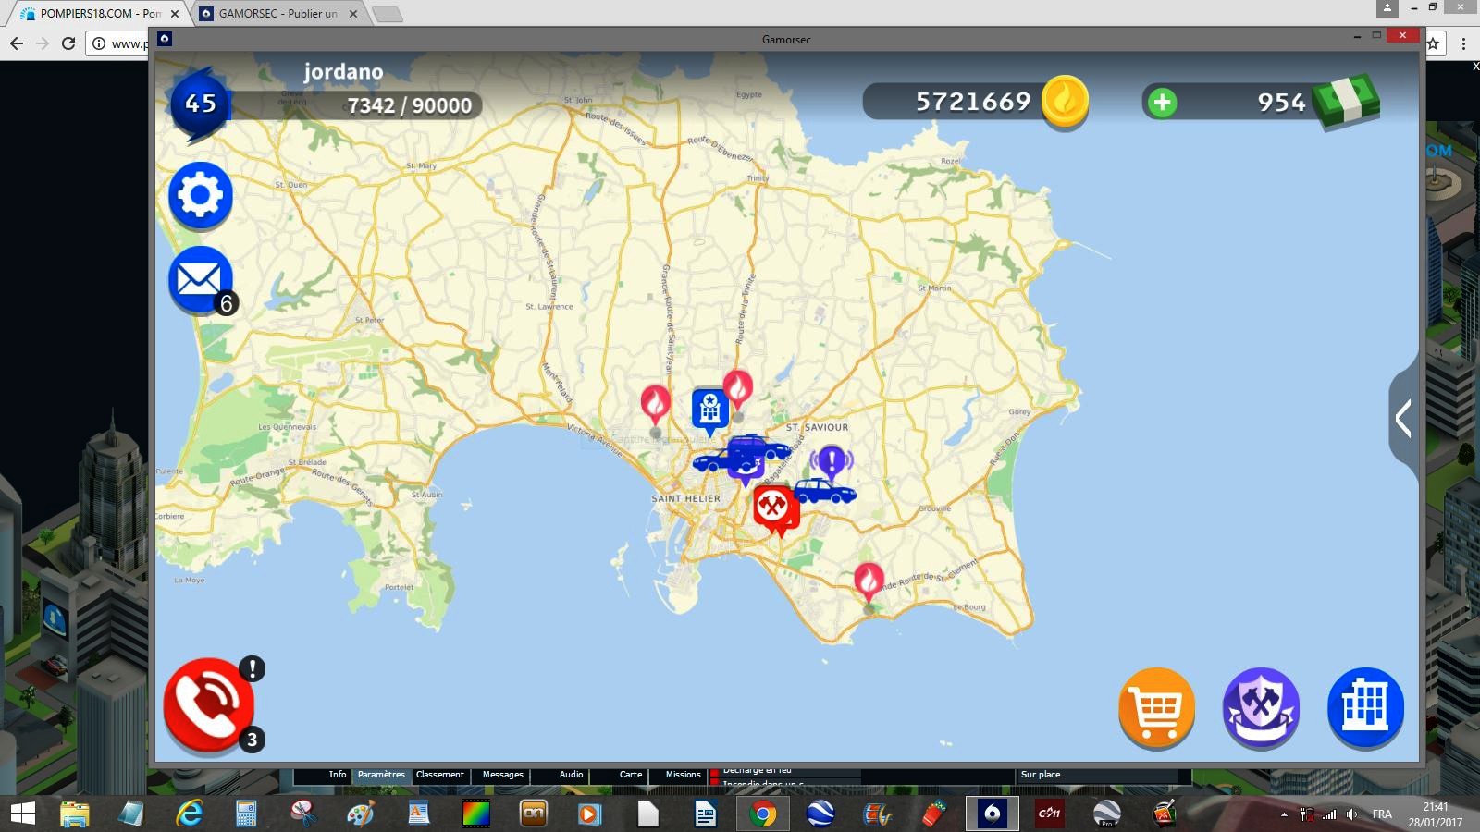Viewport: 1480px width, 832px height.
Task: Select the red fire station axes marker
Action: [771, 506]
